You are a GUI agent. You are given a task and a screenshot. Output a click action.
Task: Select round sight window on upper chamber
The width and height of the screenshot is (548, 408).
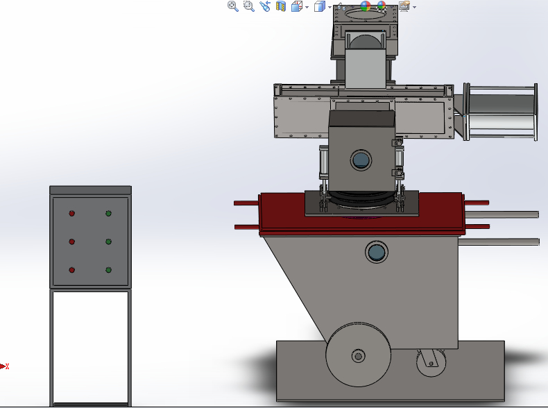coord(361,160)
